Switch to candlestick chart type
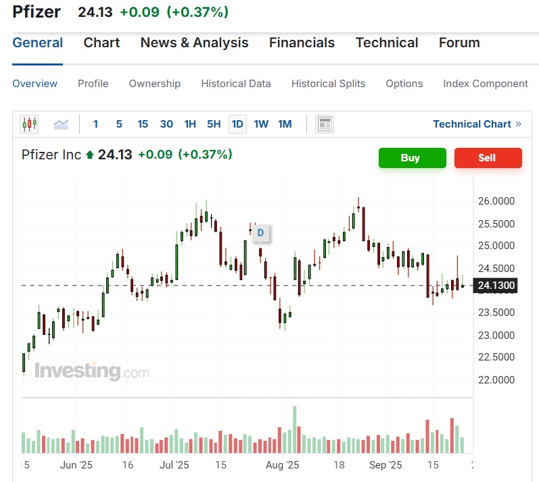 [x=30, y=124]
